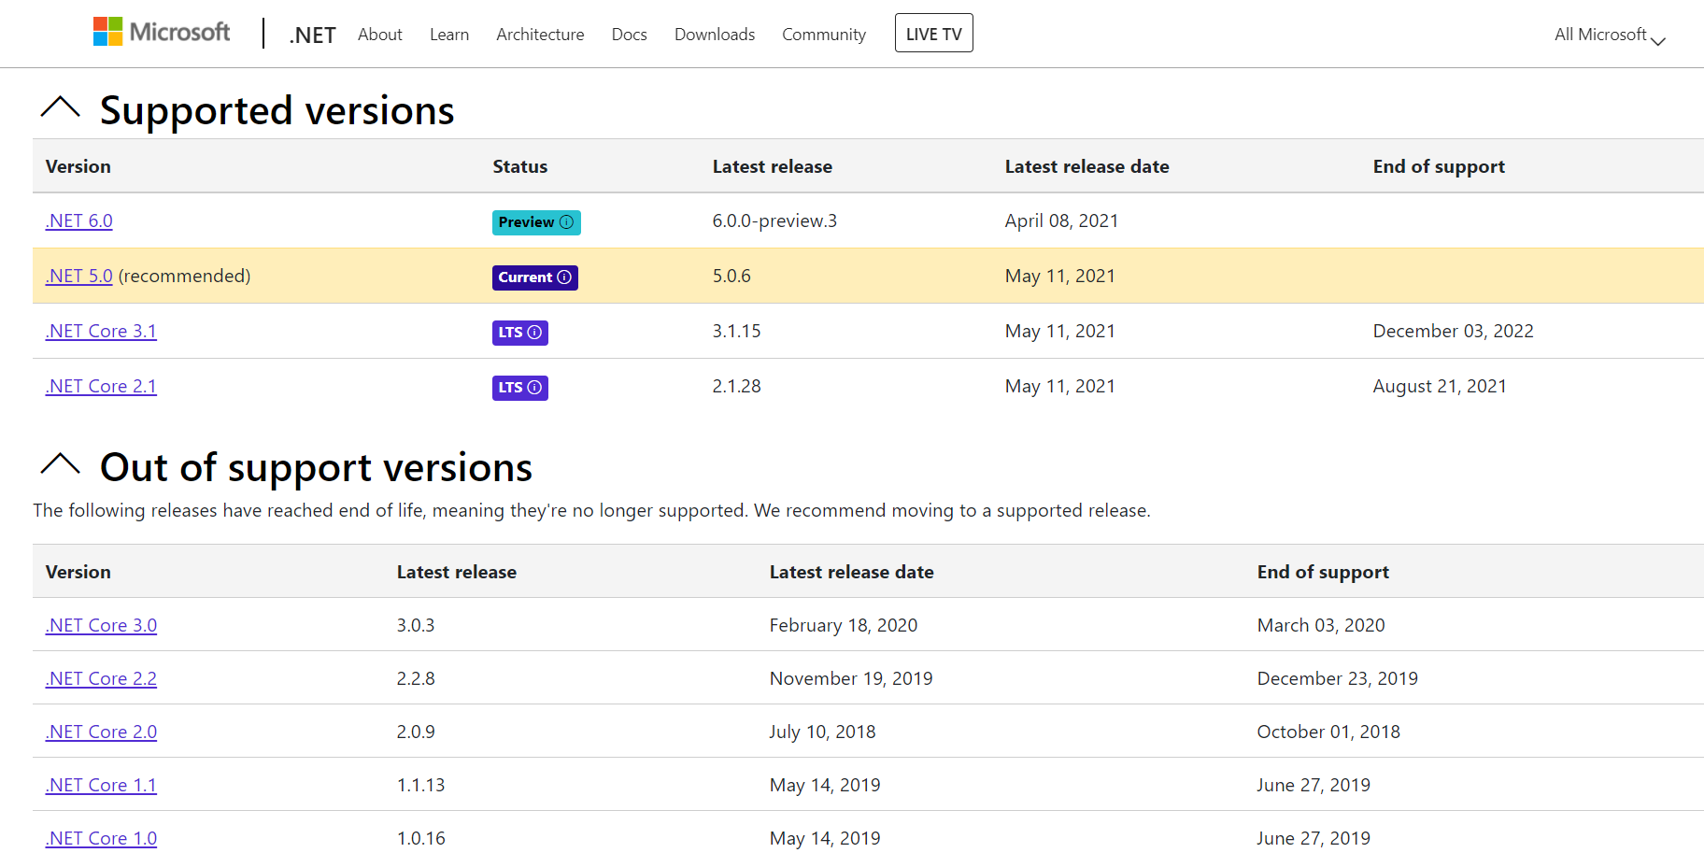
Task: Click the 'March 03, 2020' end of support
Action: coord(1321,626)
